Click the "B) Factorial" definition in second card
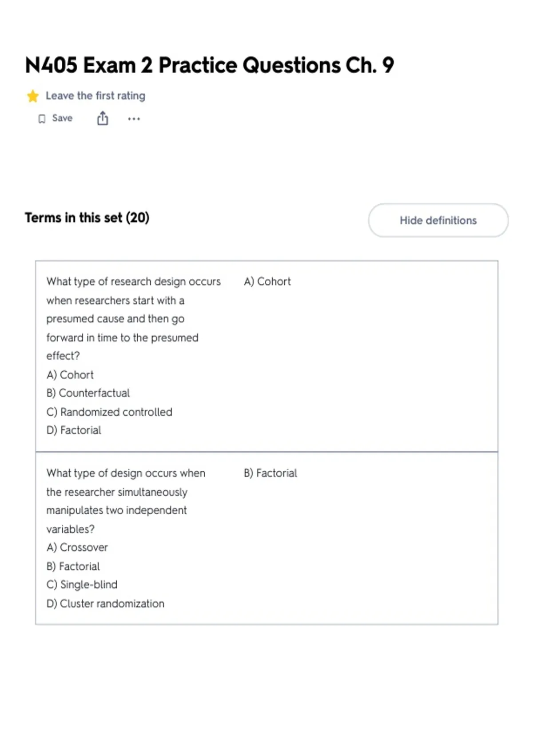 (x=270, y=473)
